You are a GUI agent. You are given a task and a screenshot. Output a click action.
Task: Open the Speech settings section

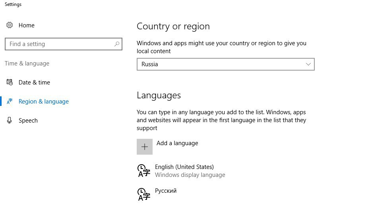click(x=28, y=121)
